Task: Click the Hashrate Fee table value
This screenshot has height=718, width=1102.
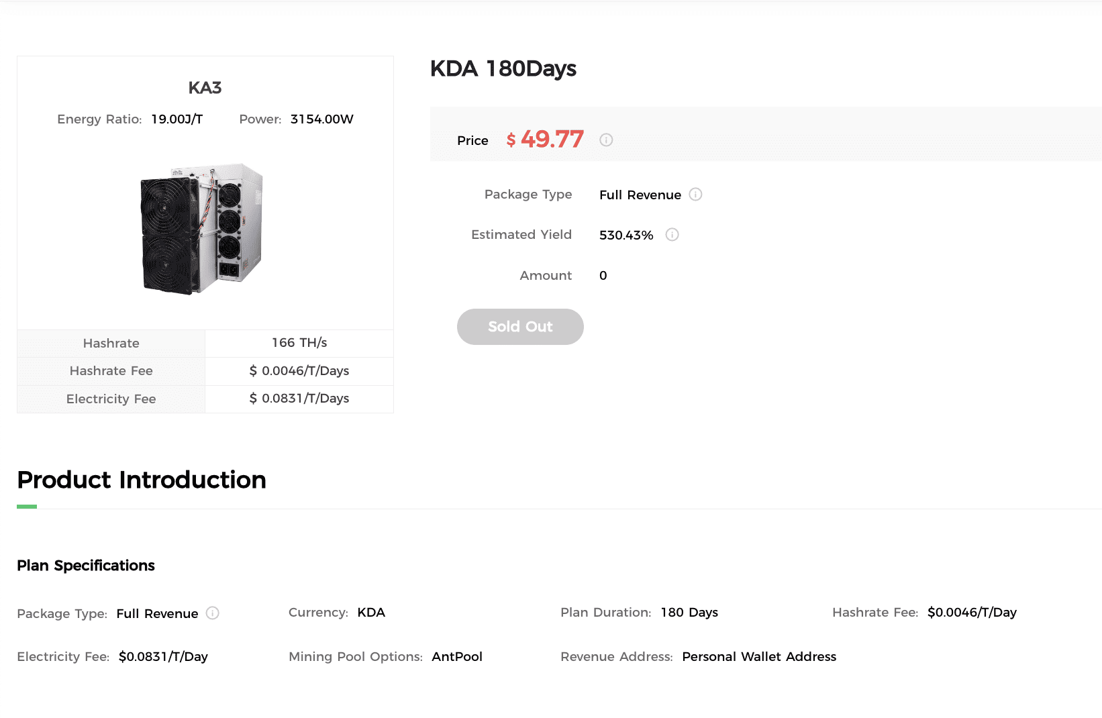Action: pyautogui.click(x=299, y=371)
